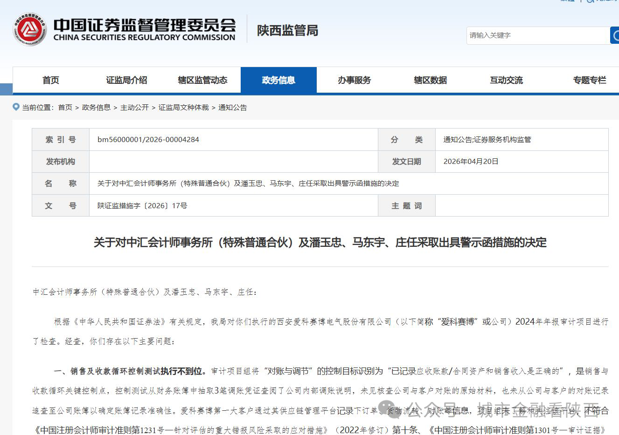Select the 辖区监管动态 menu item
The width and height of the screenshot is (619, 435).
[x=202, y=80]
